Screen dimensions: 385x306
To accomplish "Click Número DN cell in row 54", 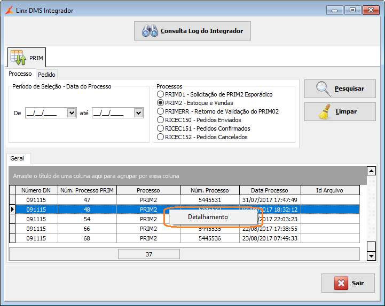I will click(36, 219).
